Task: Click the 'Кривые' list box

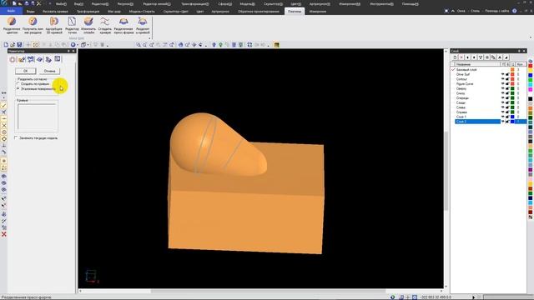Action: point(38,117)
